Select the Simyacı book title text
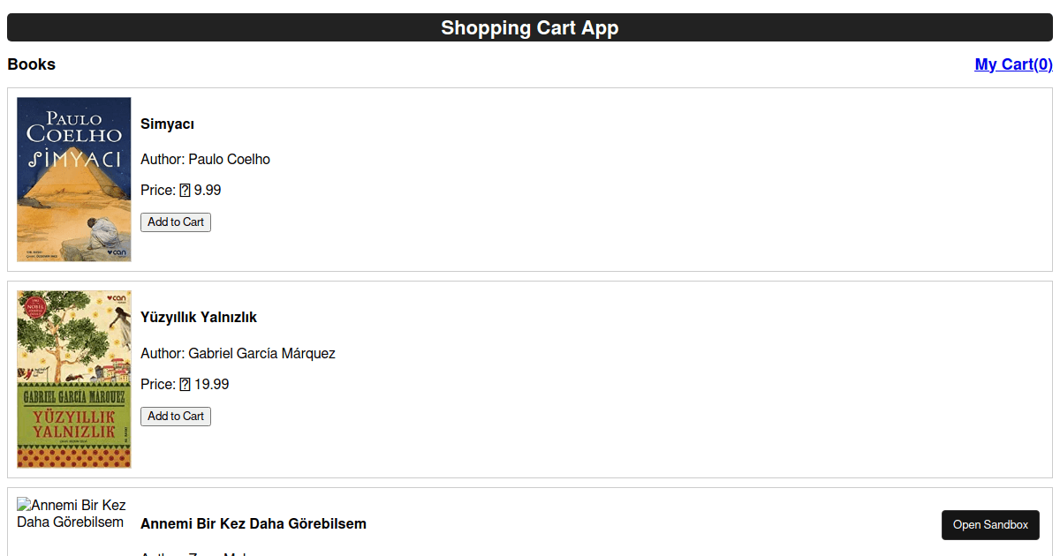Screen dimensions: 1060x556 click(166, 124)
